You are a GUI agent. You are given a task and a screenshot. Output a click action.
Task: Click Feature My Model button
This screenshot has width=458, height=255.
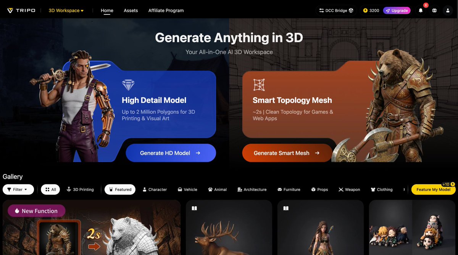point(433,189)
